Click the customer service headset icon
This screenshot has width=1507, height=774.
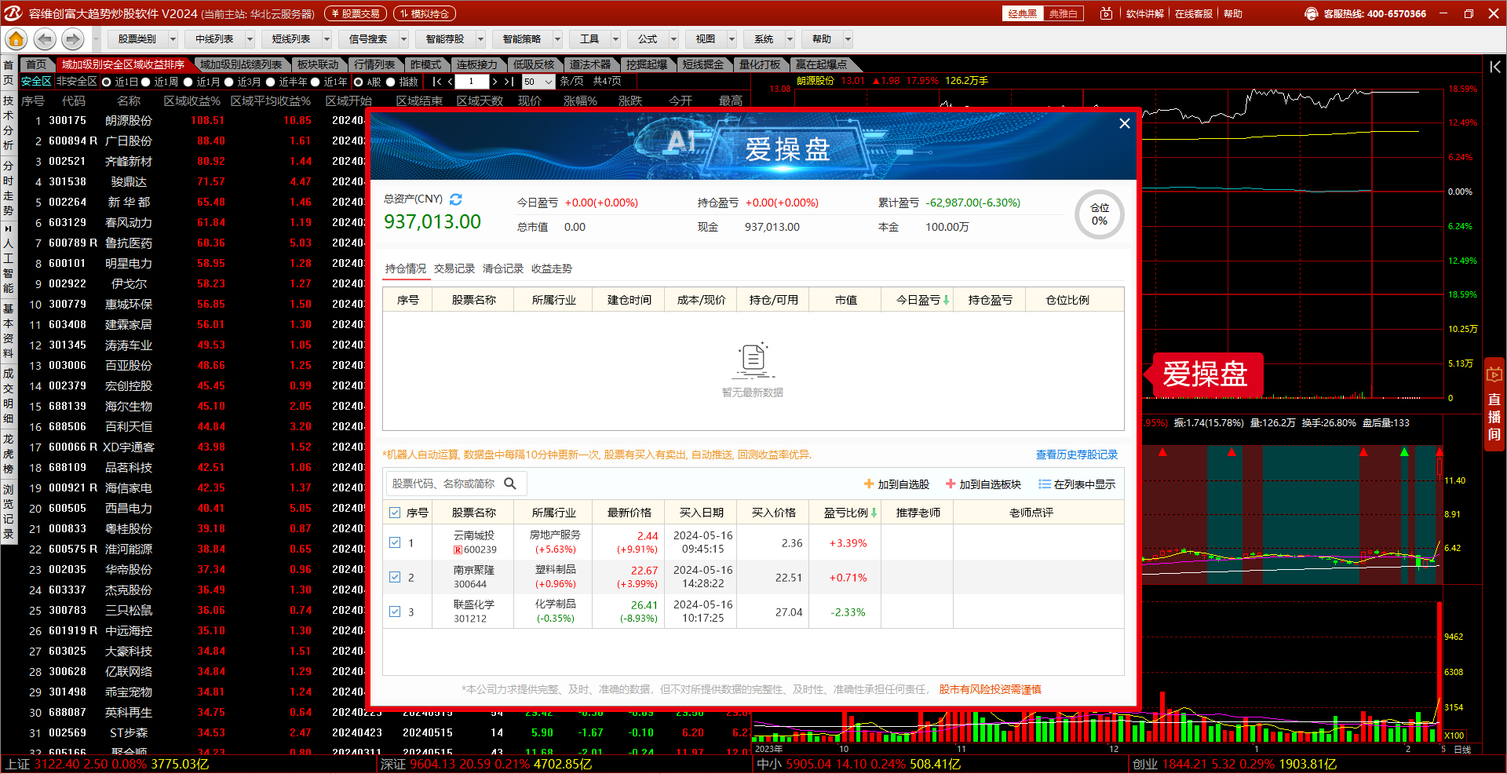coord(1311,13)
